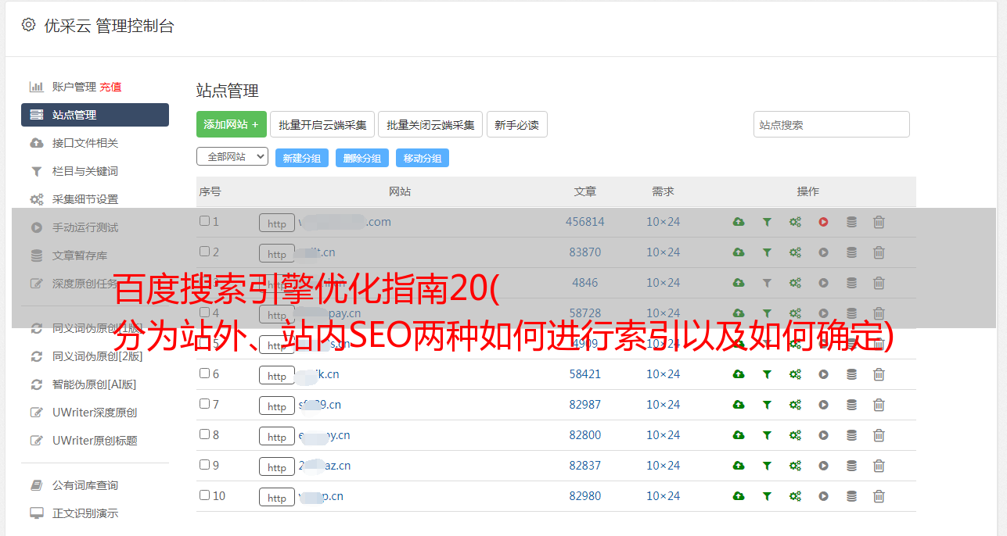Image resolution: width=1007 pixels, height=536 pixels.
Task: Click the http button for site number 7
Action: pos(277,406)
